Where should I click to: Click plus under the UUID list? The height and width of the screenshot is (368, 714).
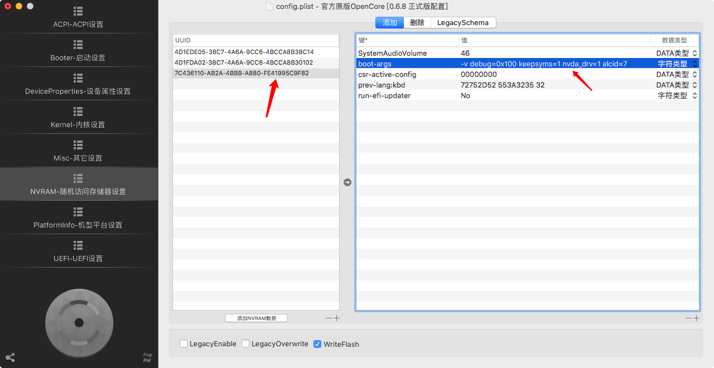point(336,318)
